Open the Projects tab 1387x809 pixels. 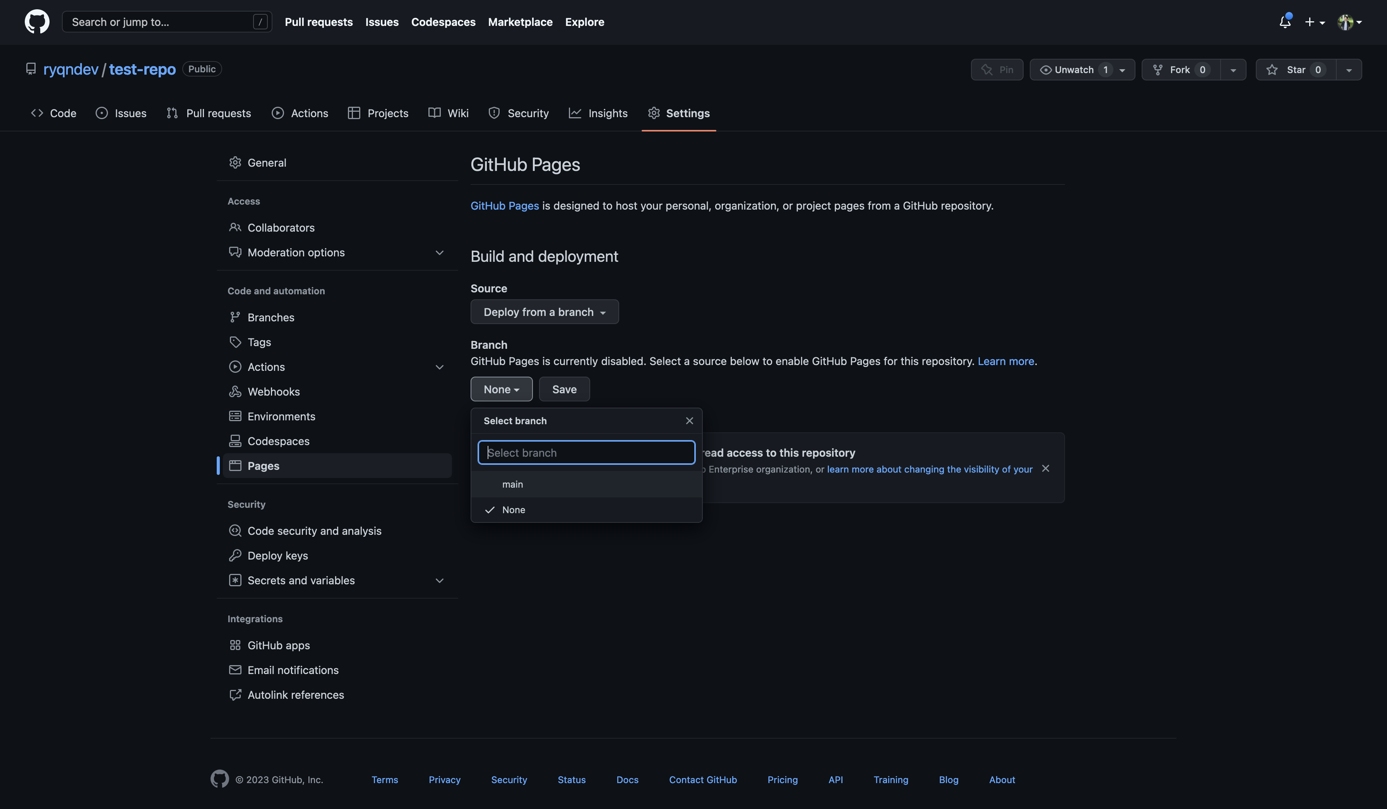point(378,113)
